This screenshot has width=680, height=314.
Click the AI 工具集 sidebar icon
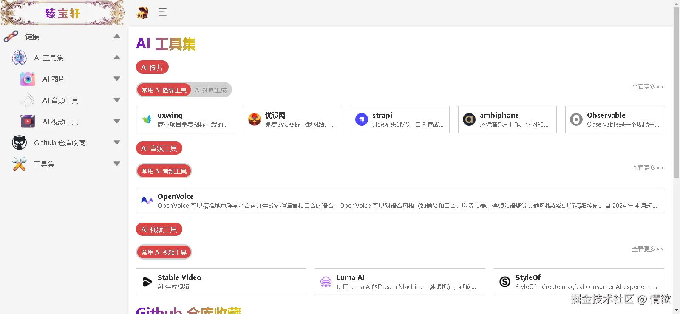[x=20, y=58]
